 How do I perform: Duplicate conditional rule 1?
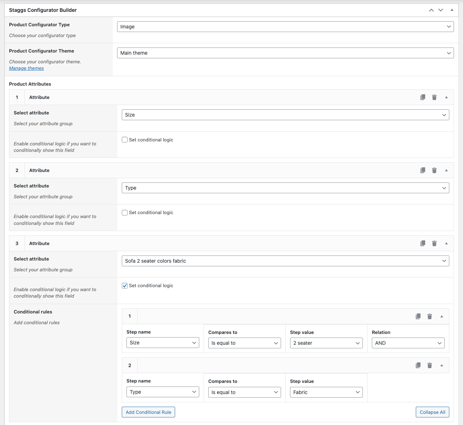tap(418, 316)
